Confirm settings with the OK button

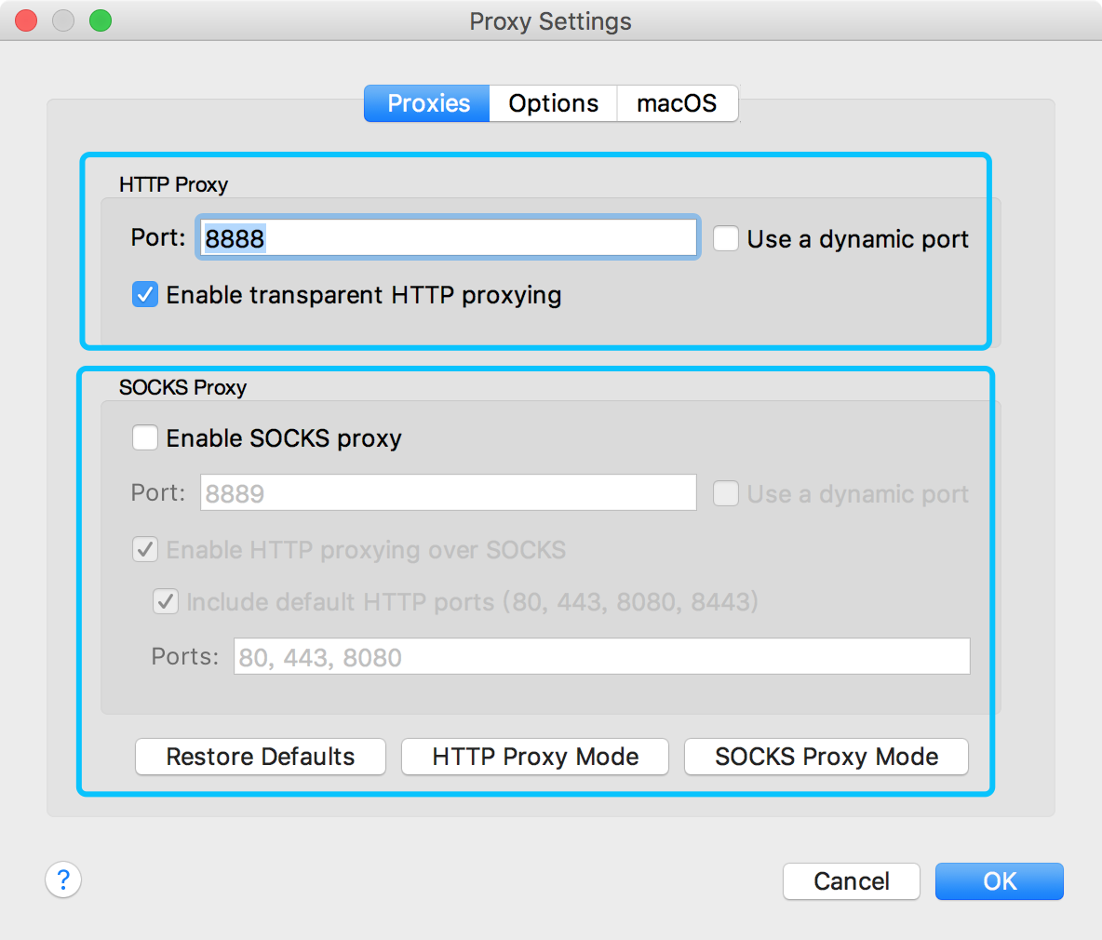999,880
